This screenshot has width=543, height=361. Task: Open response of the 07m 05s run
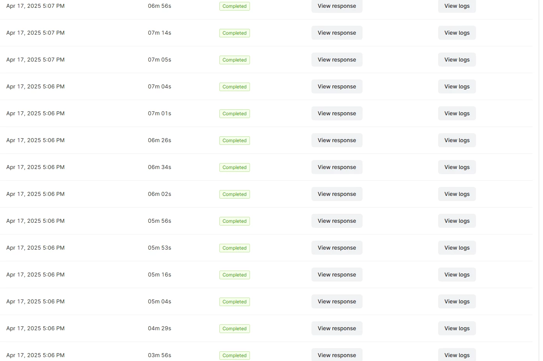click(336, 60)
